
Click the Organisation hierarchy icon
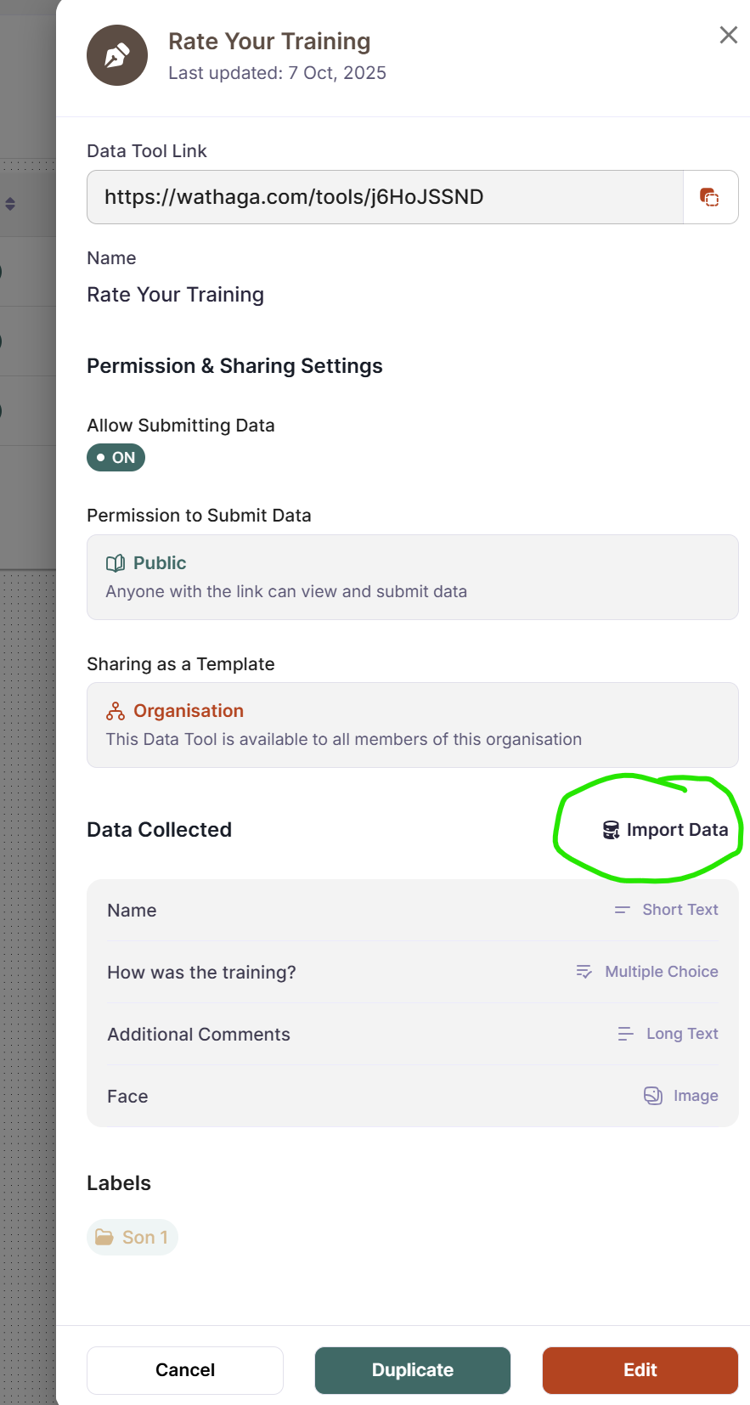click(x=116, y=711)
